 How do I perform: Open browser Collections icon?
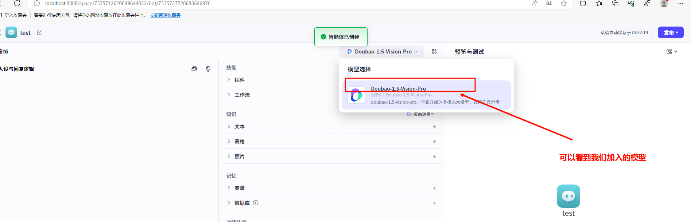pyautogui.click(x=615, y=3)
